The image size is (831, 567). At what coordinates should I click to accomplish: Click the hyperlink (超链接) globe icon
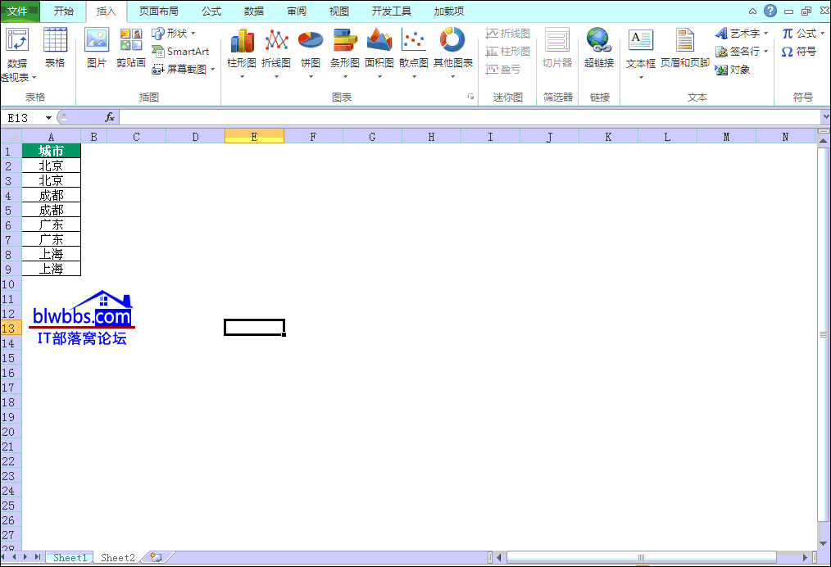(x=599, y=48)
